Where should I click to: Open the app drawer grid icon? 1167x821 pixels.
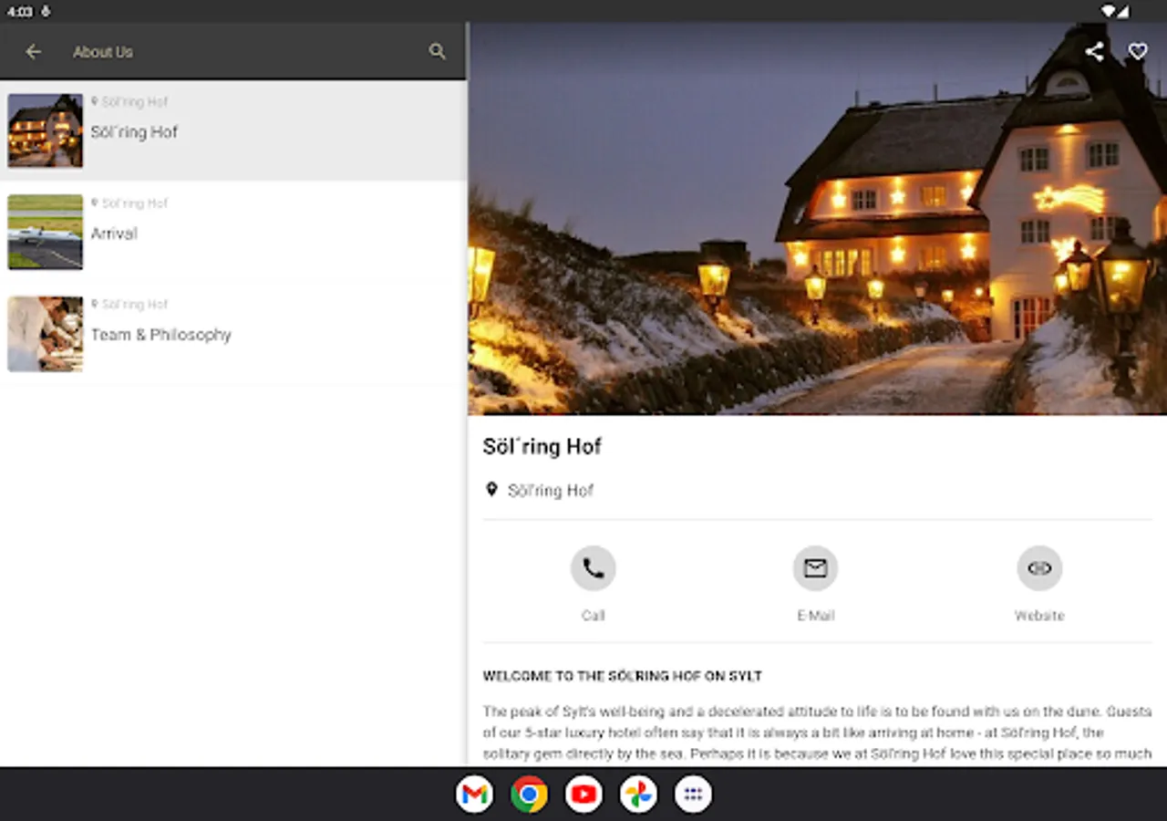tap(693, 795)
